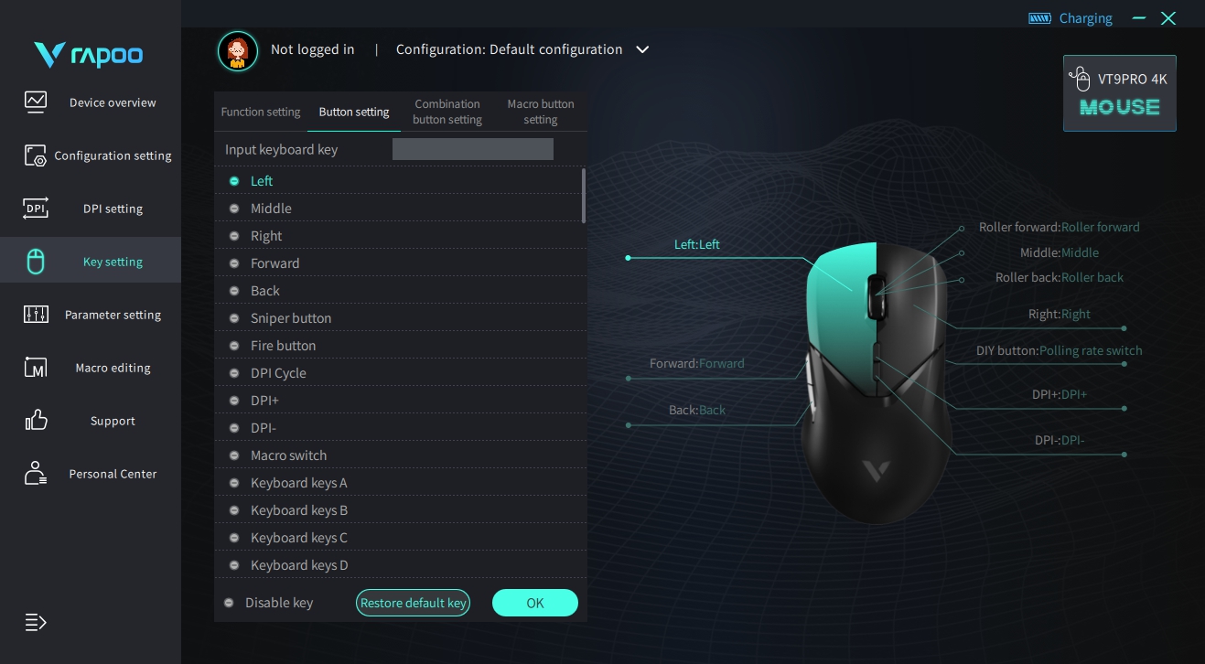Click the button list scrollbar
This screenshot has height=664, width=1205.
pos(584,195)
